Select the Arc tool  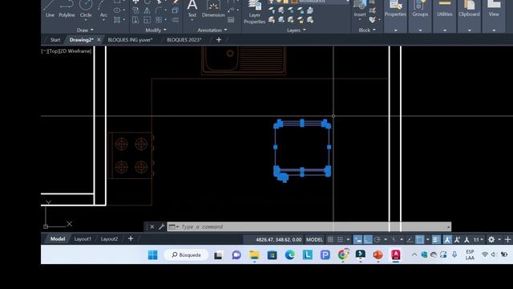point(103,9)
